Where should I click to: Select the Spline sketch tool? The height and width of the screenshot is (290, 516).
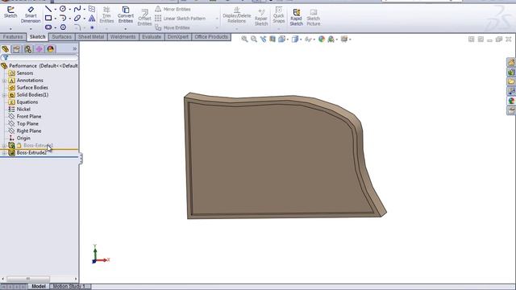click(77, 9)
